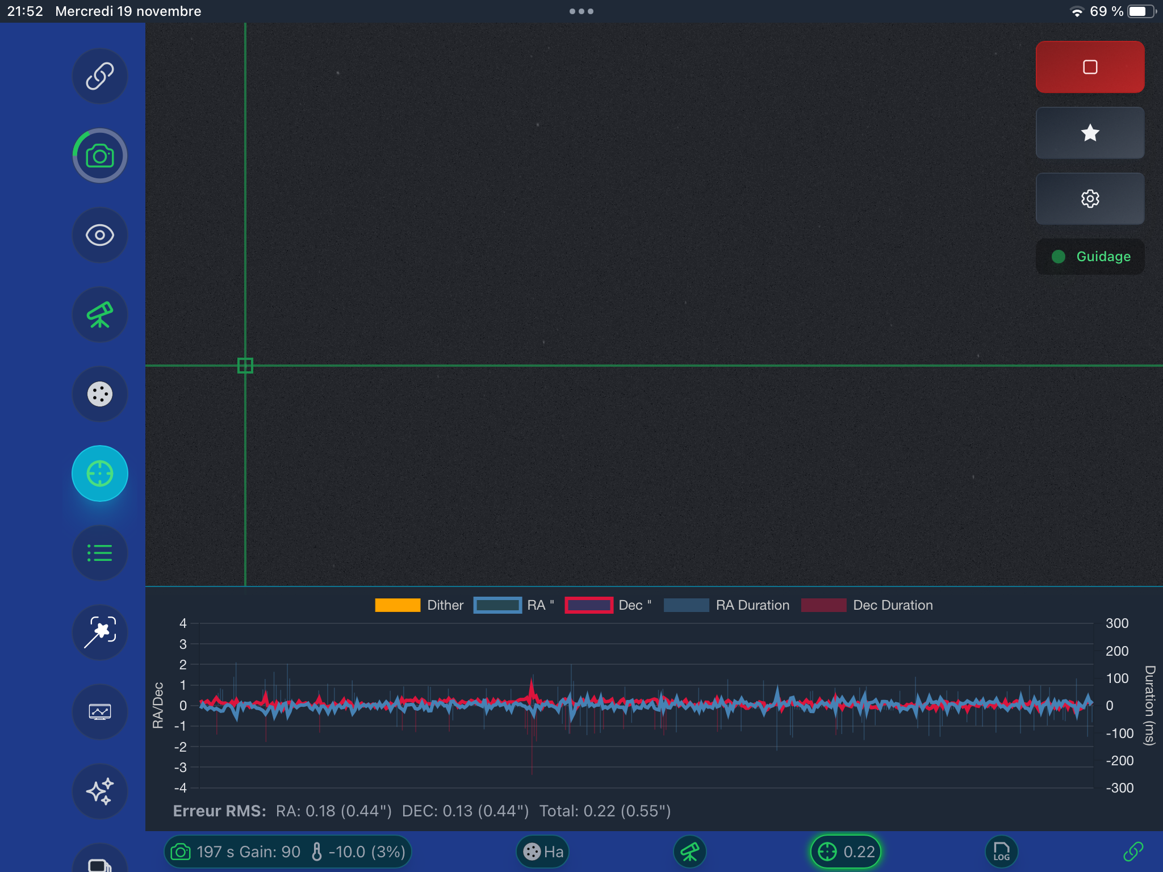Stop guiding with the red button
The width and height of the screenshot is (1163, 872).
click(x=1090, y=67)
